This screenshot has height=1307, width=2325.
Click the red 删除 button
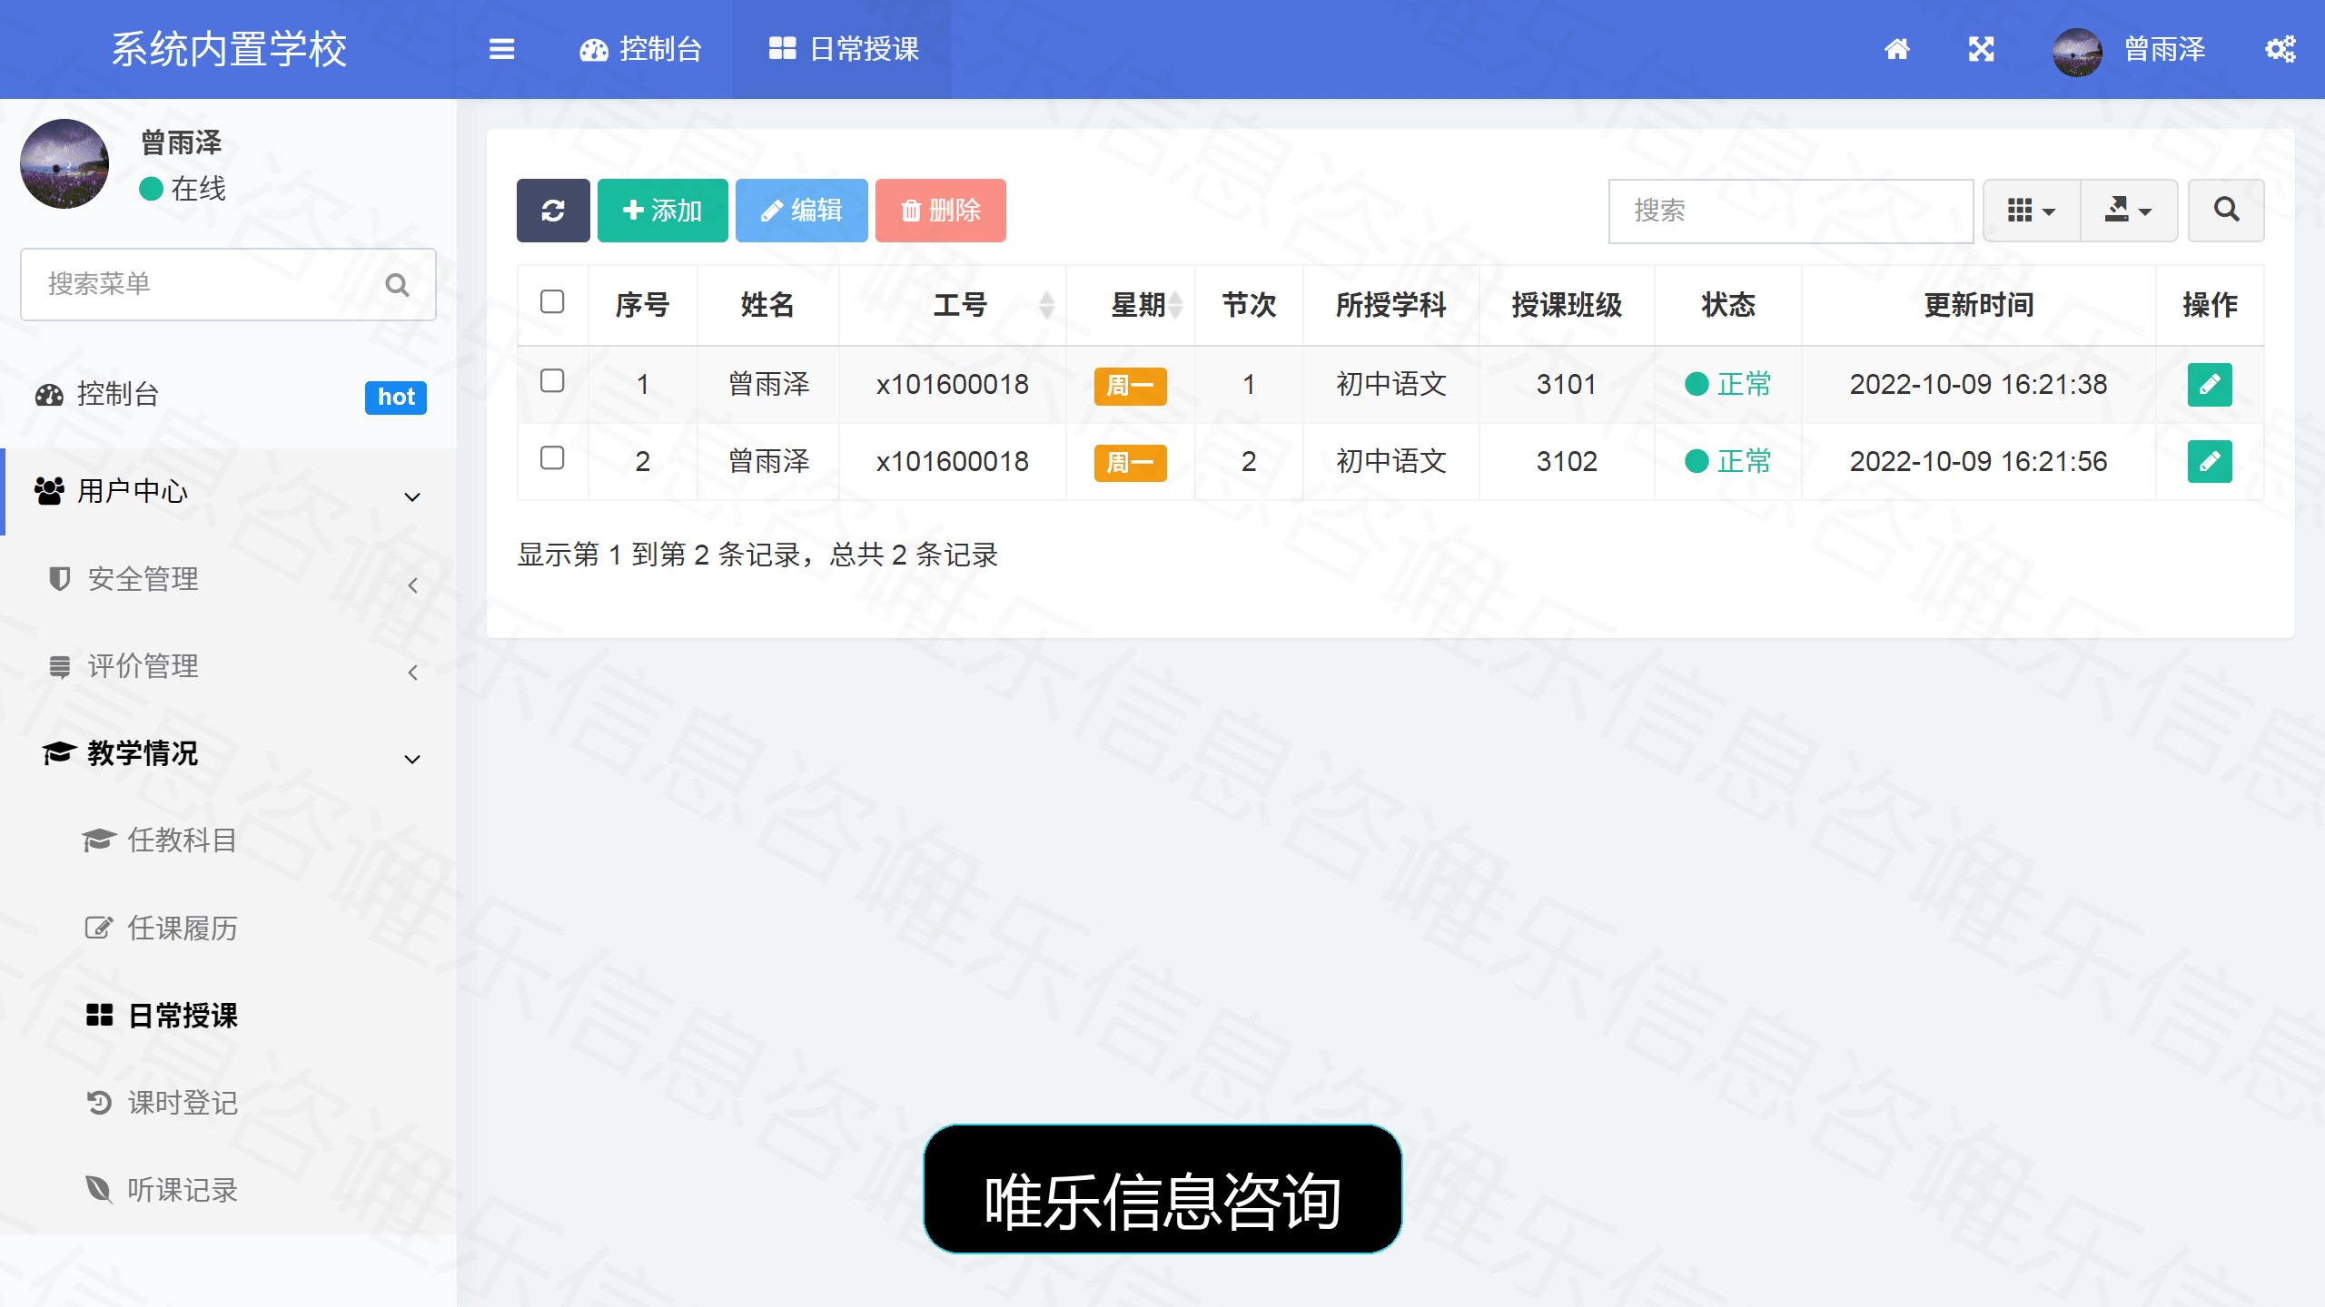click(940, 211)
